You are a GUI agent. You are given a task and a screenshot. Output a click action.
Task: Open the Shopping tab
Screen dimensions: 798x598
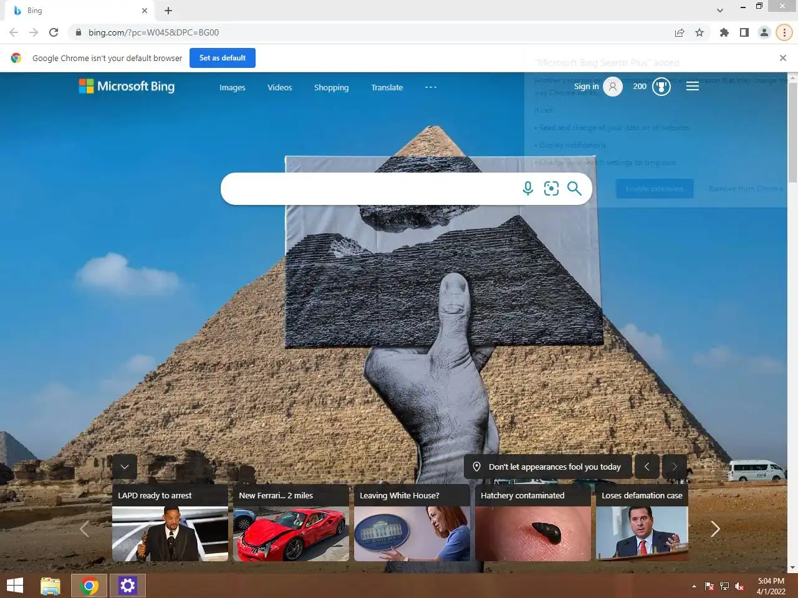[332, 88]
